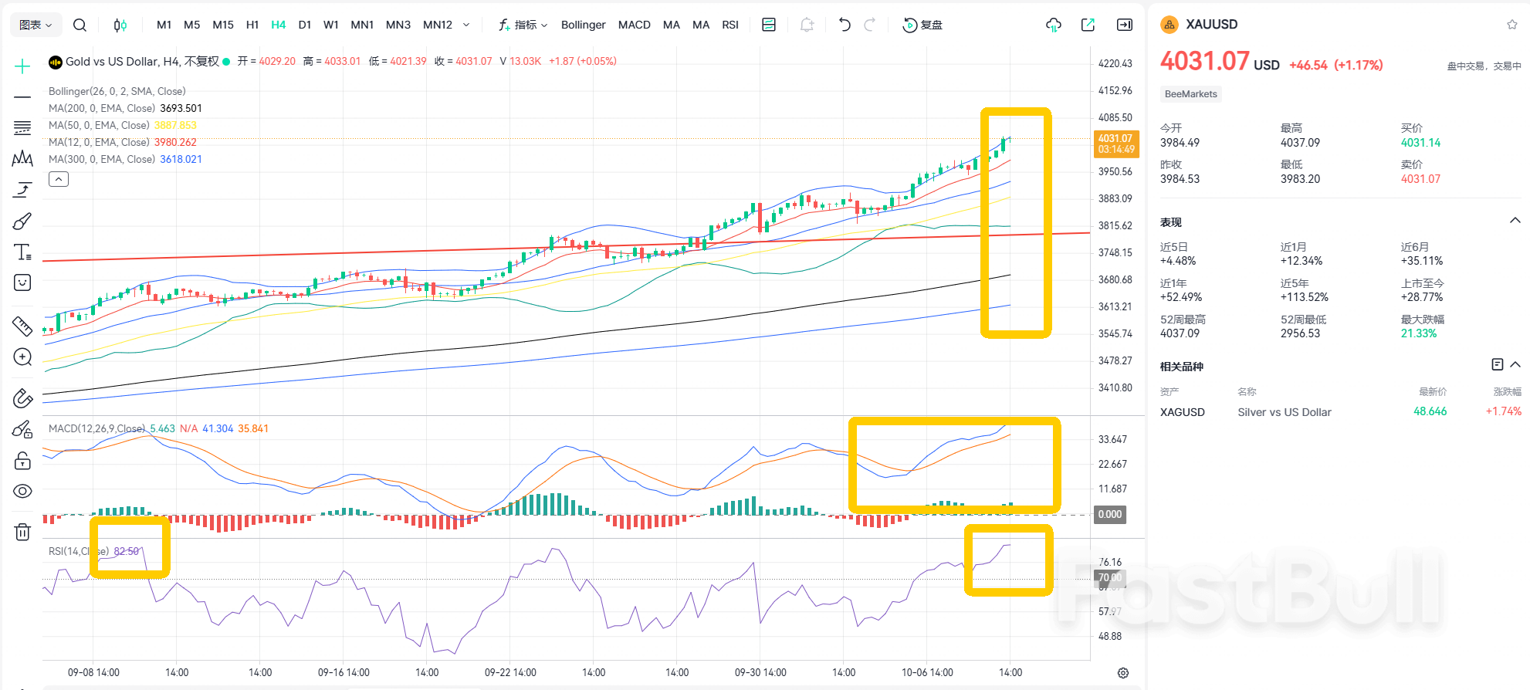Click the candlestick chart type icon

point(120,25)
